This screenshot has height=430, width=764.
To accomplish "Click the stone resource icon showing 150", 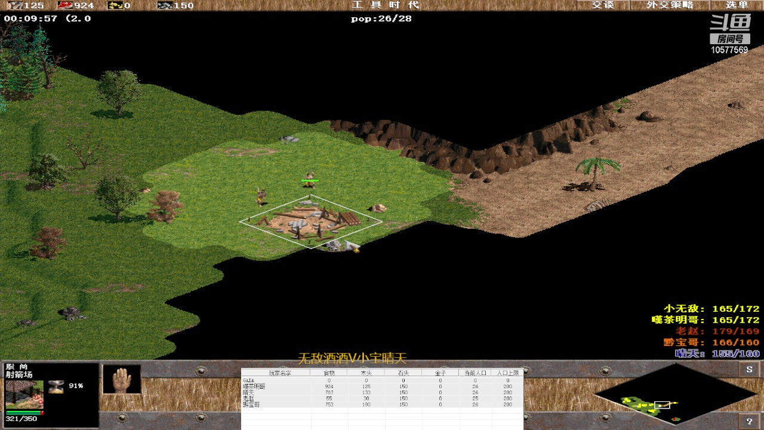I will pos(165,5).
